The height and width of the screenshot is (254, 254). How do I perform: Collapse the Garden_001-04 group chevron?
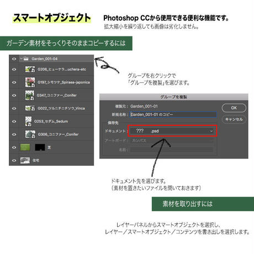21,59
